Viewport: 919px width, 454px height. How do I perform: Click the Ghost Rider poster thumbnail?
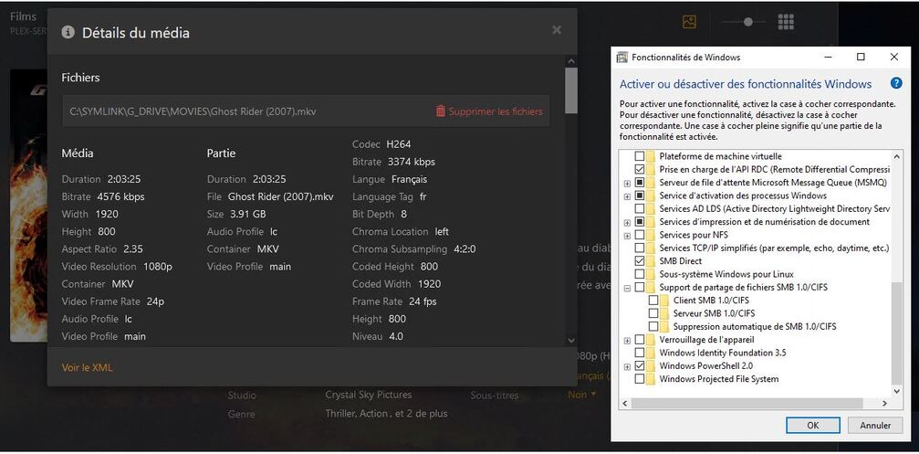click(28, 206)
